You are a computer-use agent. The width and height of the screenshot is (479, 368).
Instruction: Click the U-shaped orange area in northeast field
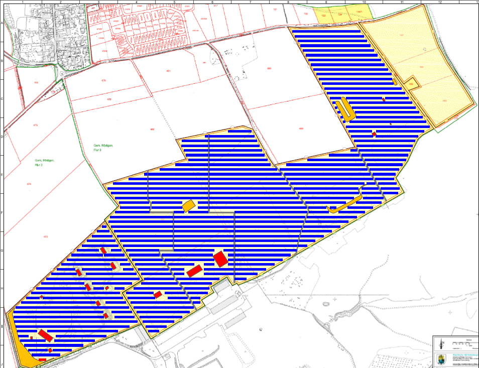345,109
